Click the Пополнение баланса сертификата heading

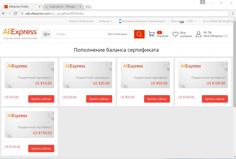(x=116, y=50)
